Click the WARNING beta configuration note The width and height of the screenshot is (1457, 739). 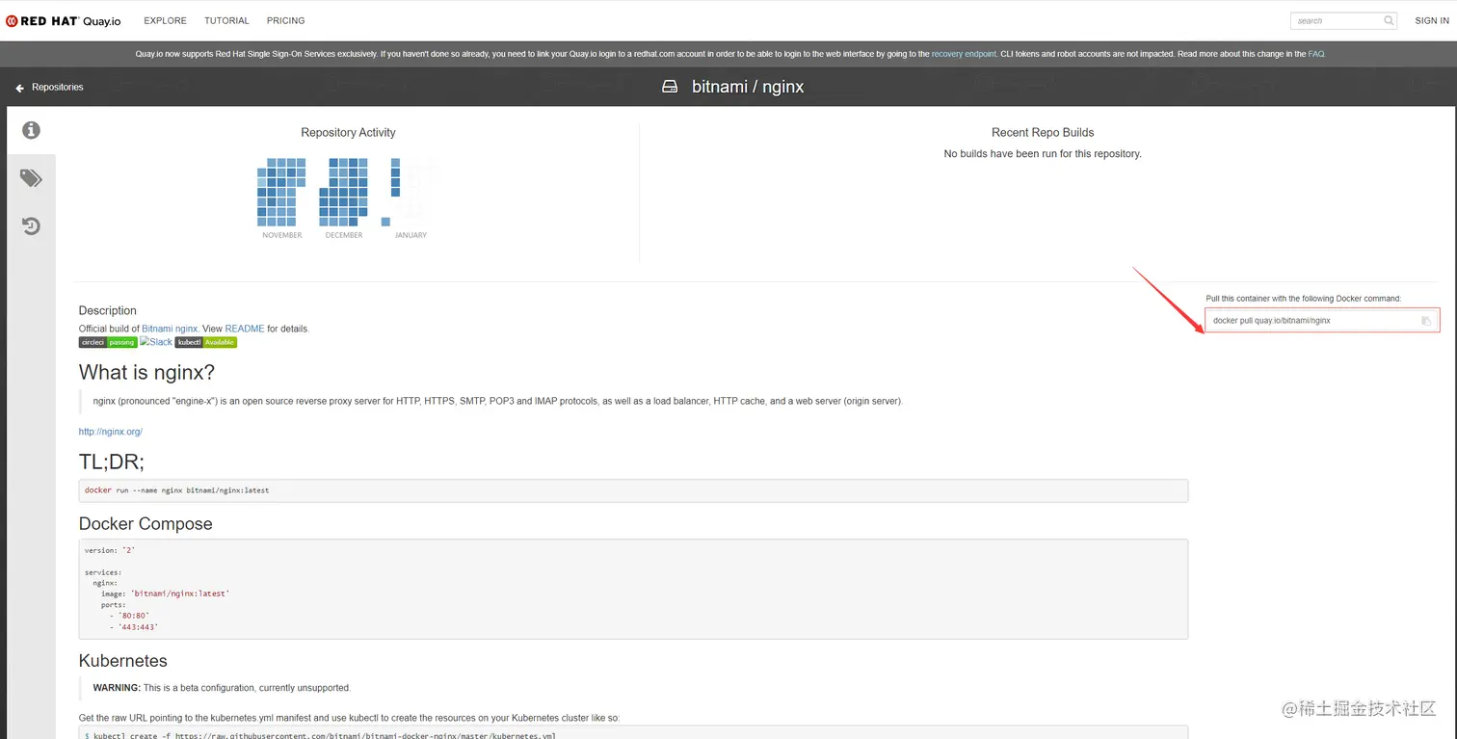pos(222,688)
